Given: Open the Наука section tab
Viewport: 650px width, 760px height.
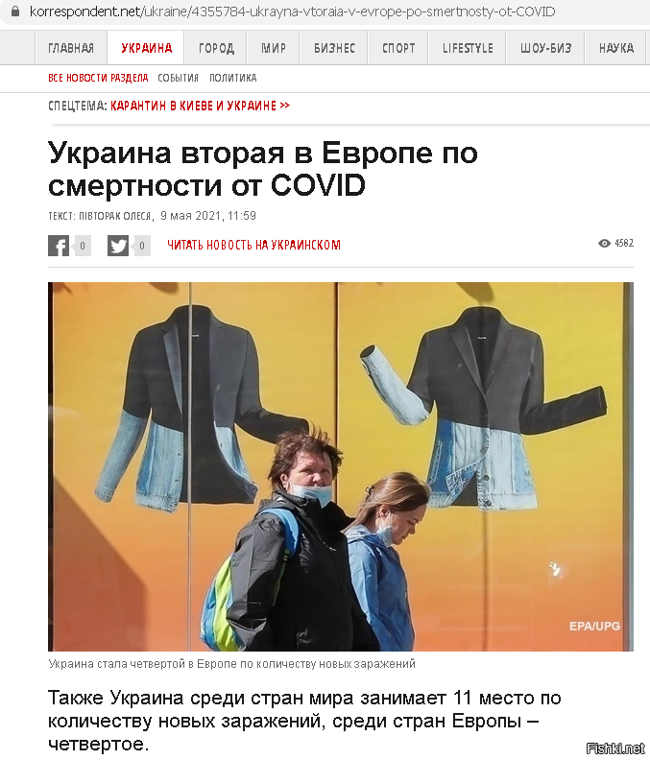Looking at the screenshot, I should [616, 48].
